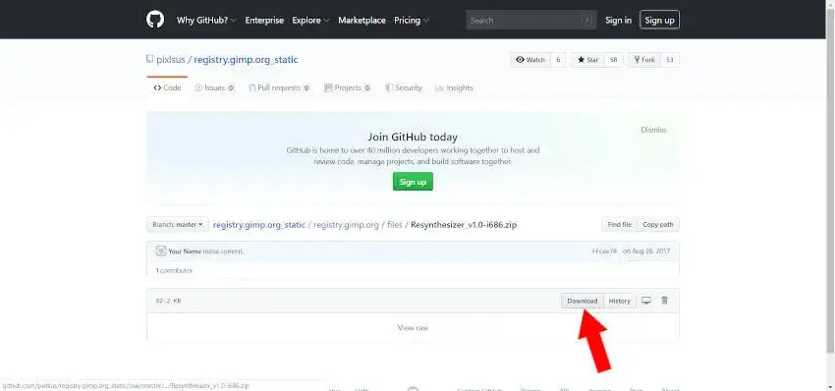
Task: Open the registry.gimp.org breadcrumb folder
Action: [x=346, y=225]
